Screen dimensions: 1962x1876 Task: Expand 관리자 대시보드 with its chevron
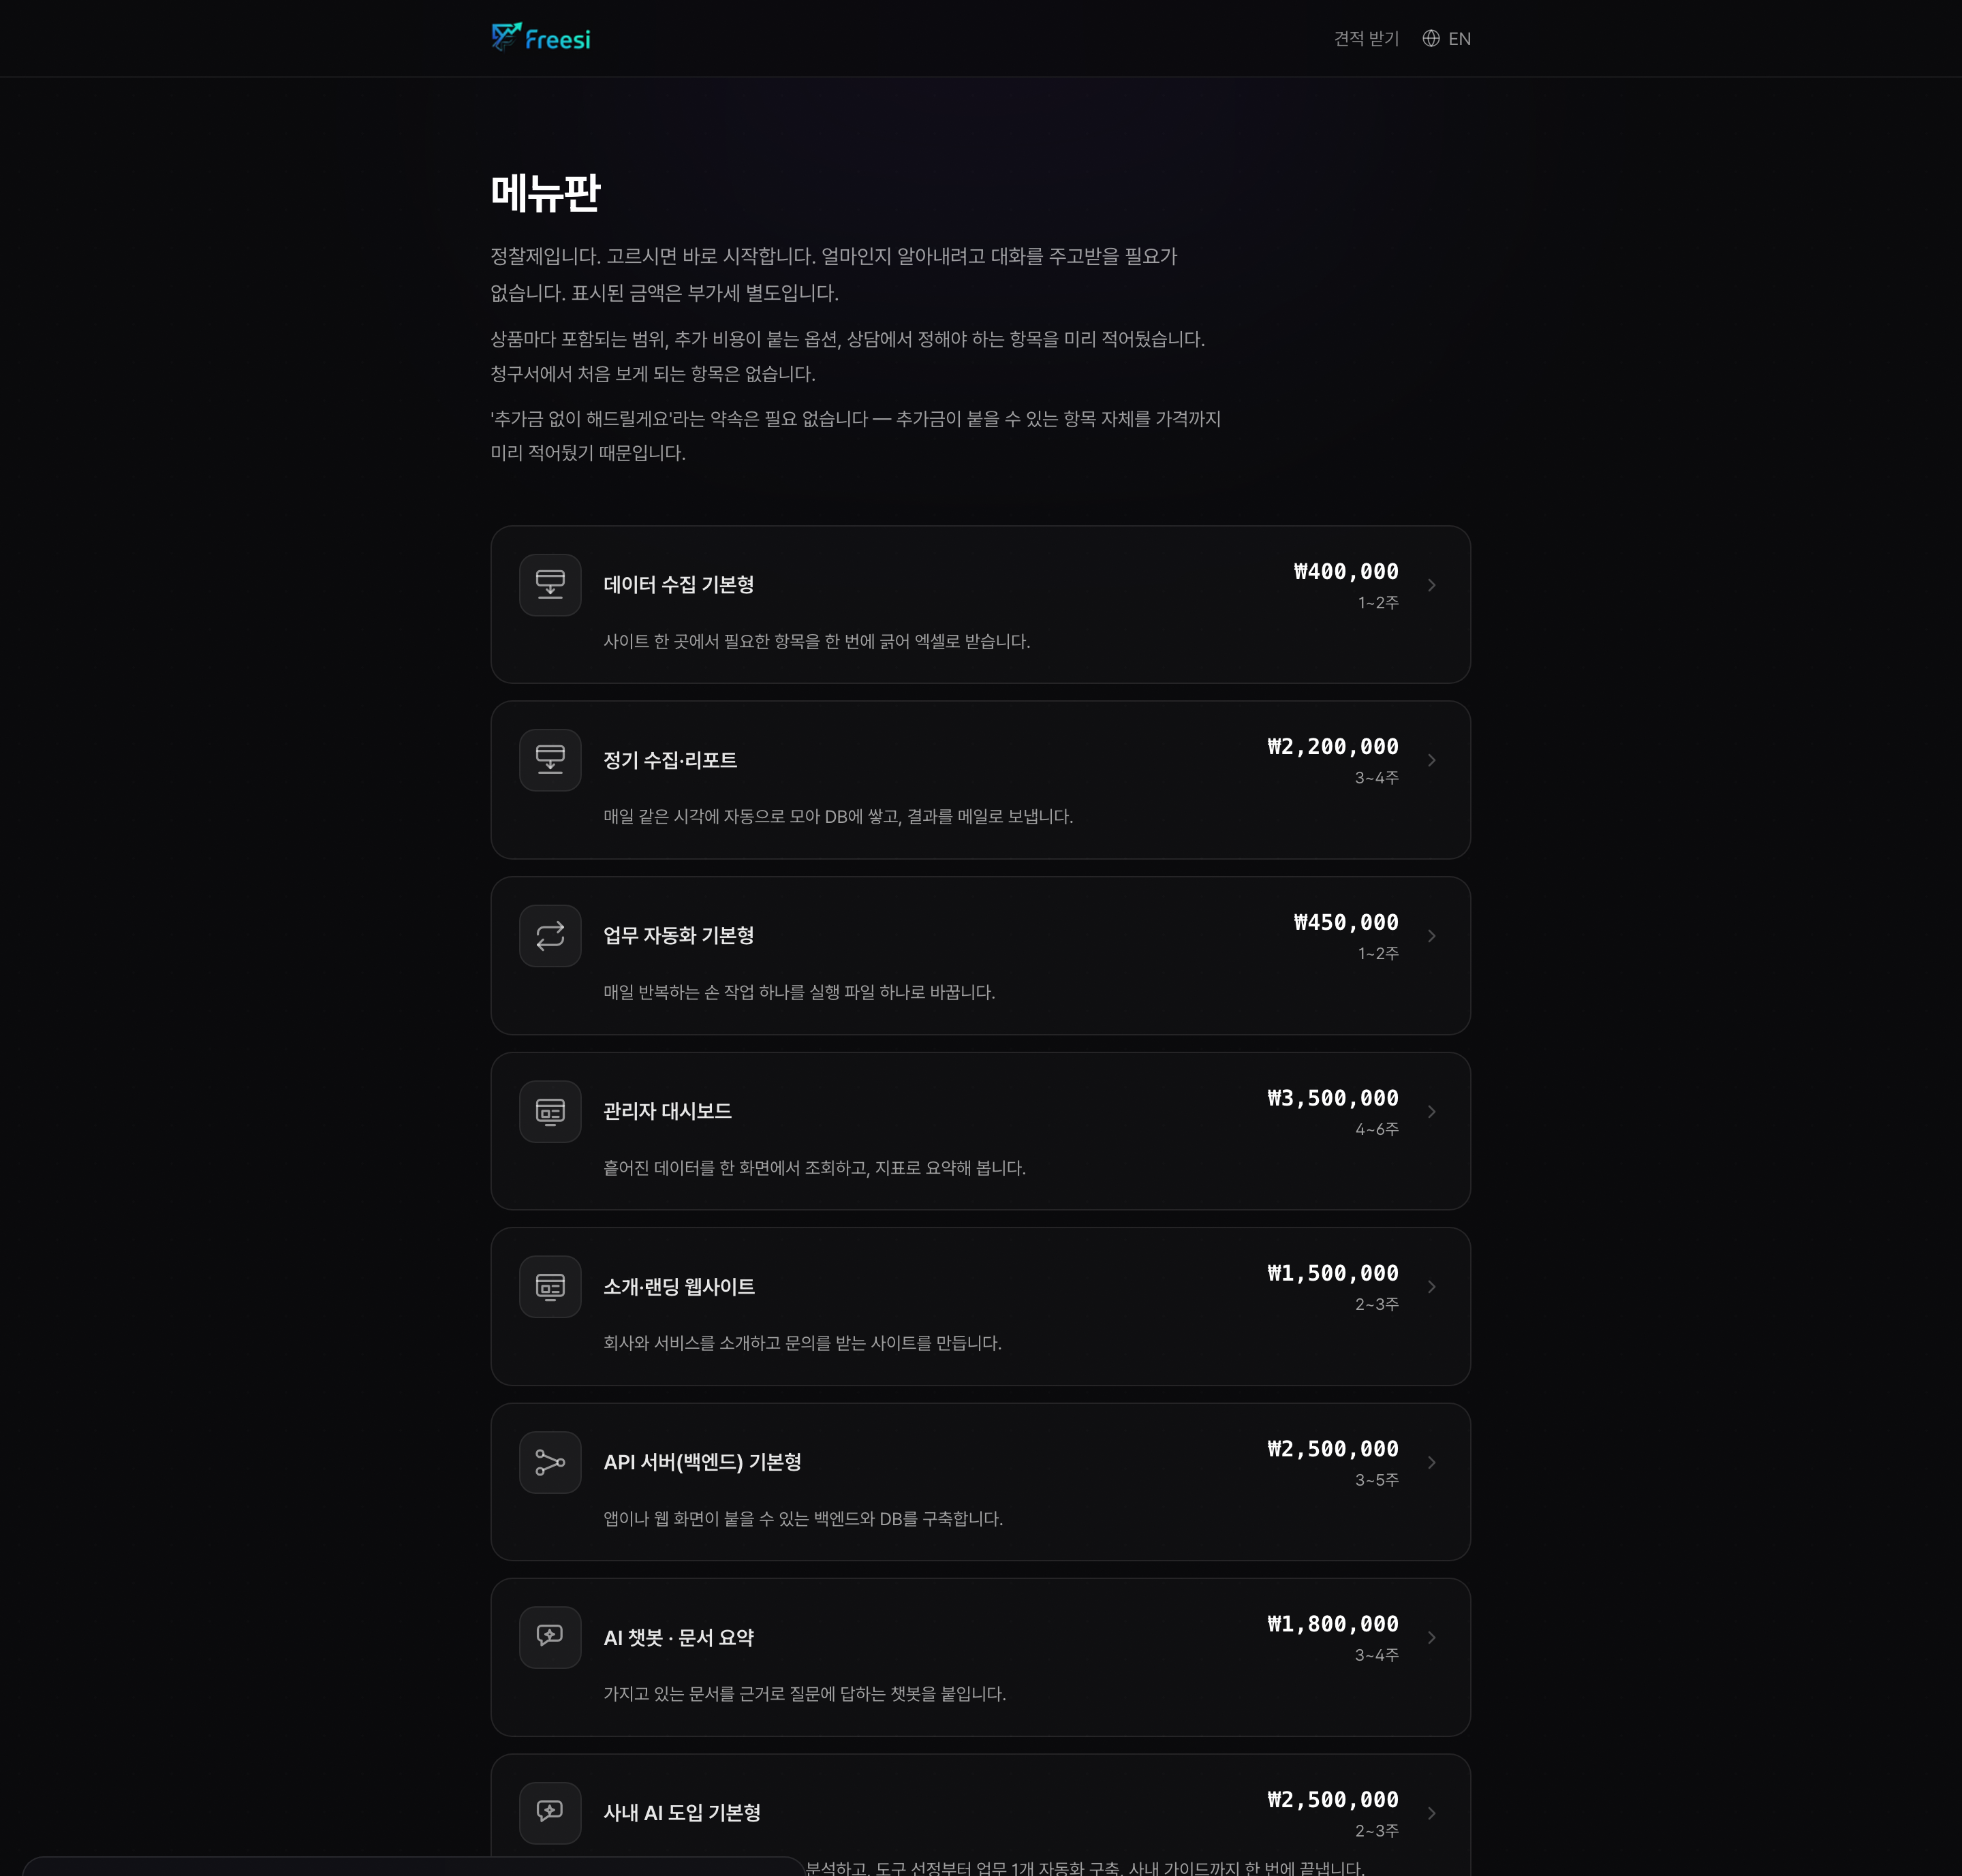tap(1432, 1111)
